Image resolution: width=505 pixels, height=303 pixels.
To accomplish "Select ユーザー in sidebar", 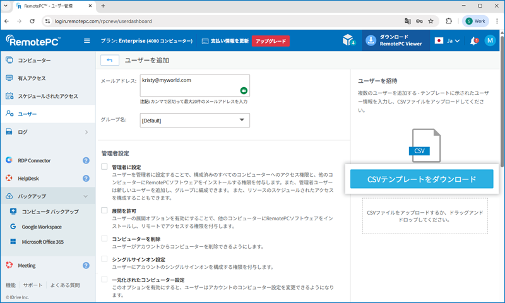I will pos(48,114).
